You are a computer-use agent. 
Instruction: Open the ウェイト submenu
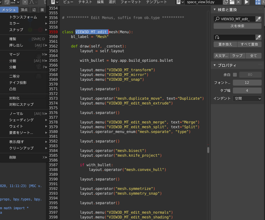[24, 126]
